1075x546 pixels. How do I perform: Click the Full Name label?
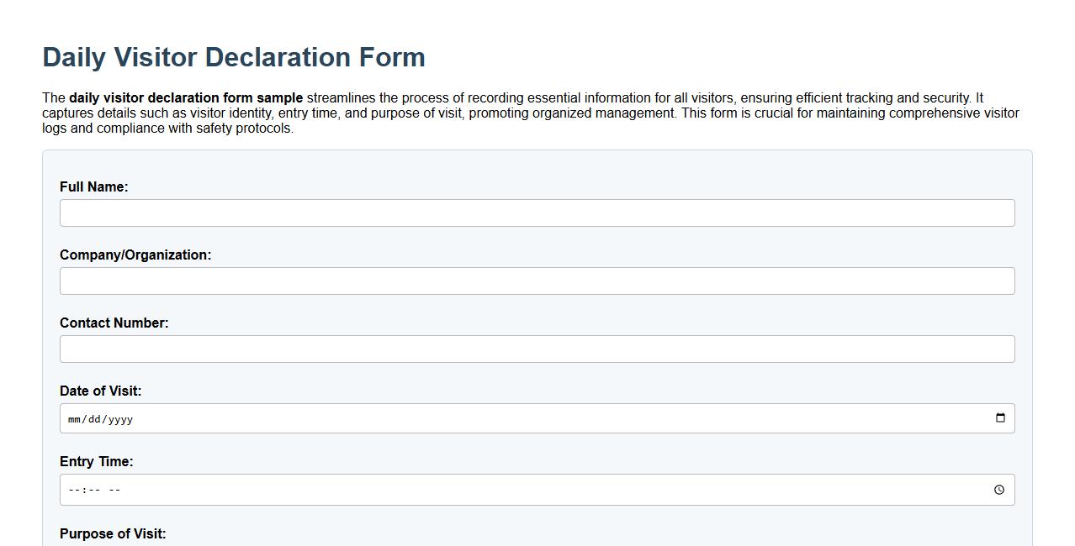pos(93,186)
